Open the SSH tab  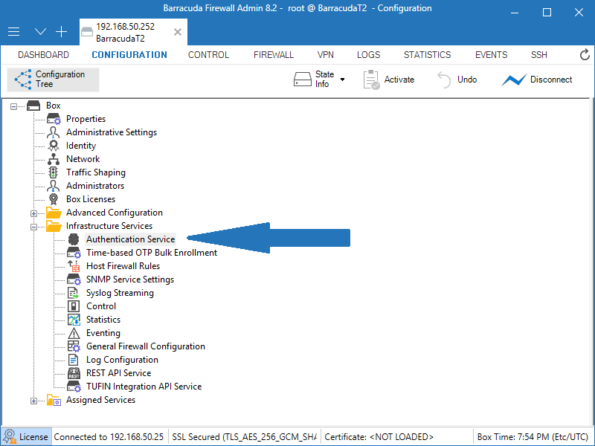tap(538, 55)
